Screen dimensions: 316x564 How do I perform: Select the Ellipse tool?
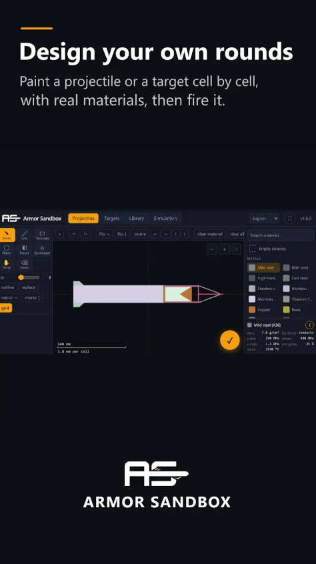click(7, 249)
